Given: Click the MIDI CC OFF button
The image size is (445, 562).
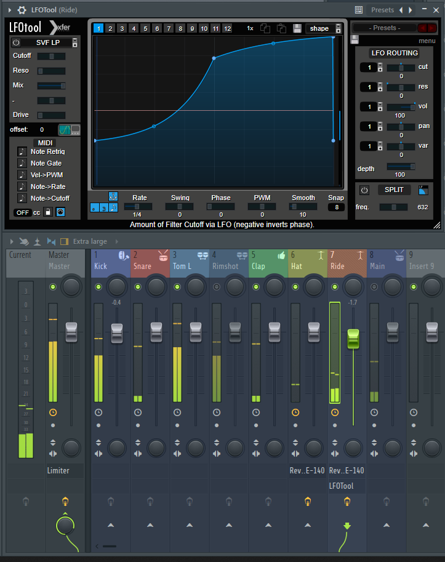Looking at the screenshot, I should pyautogui.click(x=23, y=212).
